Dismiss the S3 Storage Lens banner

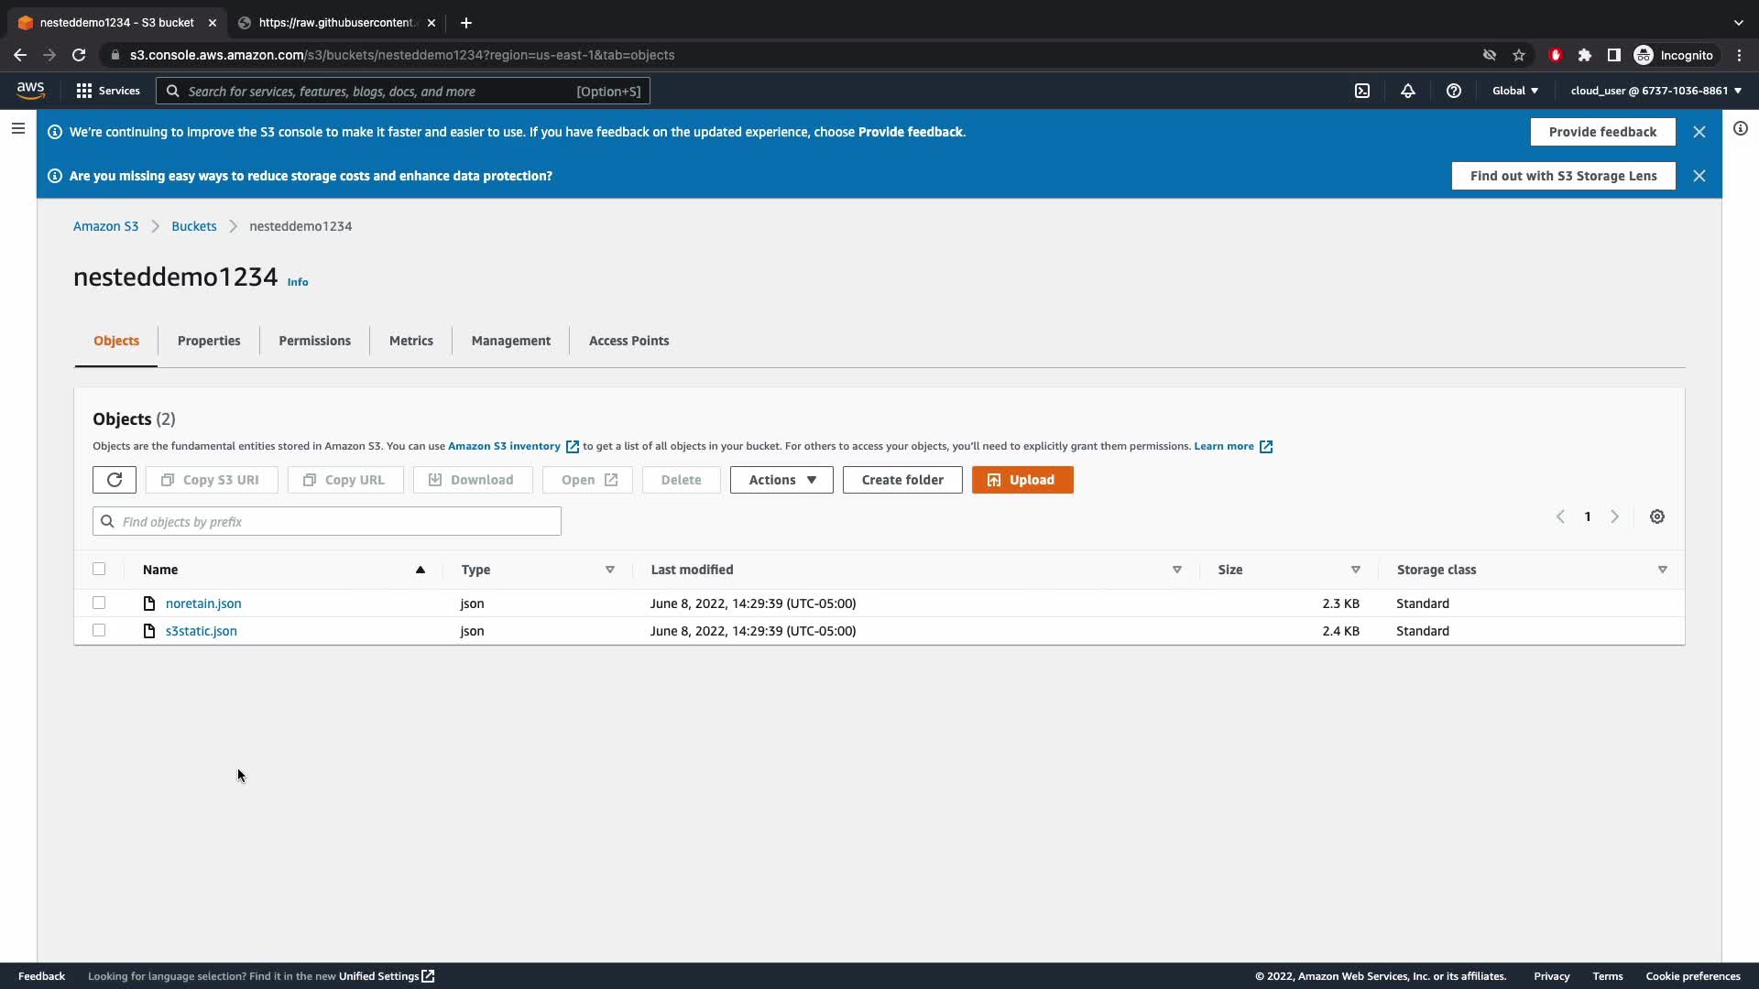pyautogui.click(x=1699, y=176)
